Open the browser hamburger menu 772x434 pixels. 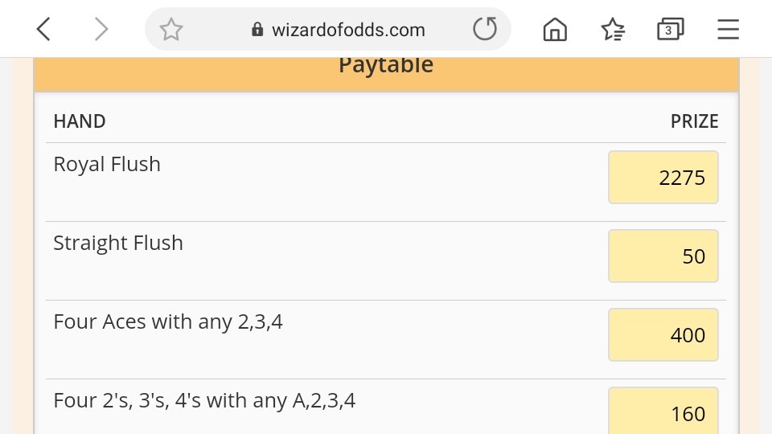[x=728, y=30]
